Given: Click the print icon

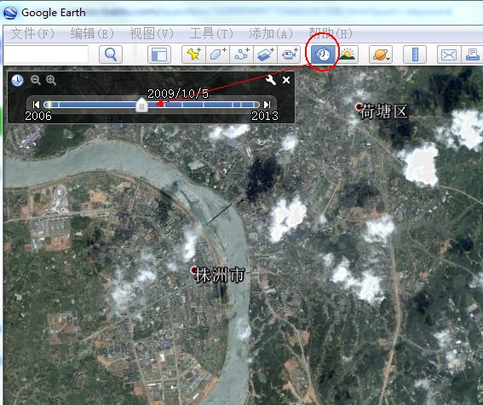Looking at the screenshot, I should tap(472, 54).
